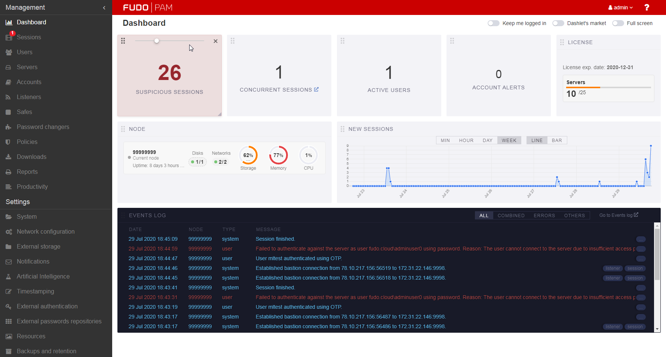Click the 26 Suspicious Sessions count
666x357 pixels.
click(169, 73)
